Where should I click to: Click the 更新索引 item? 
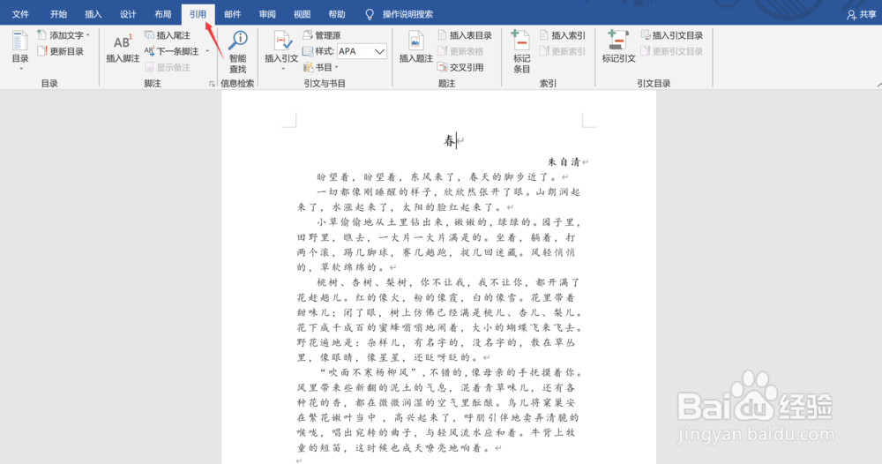(x=563, y=51)
